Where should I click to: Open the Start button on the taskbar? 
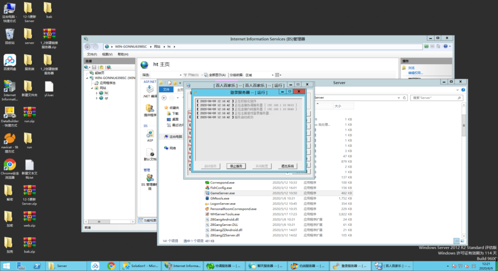click(x=6, y=266)
